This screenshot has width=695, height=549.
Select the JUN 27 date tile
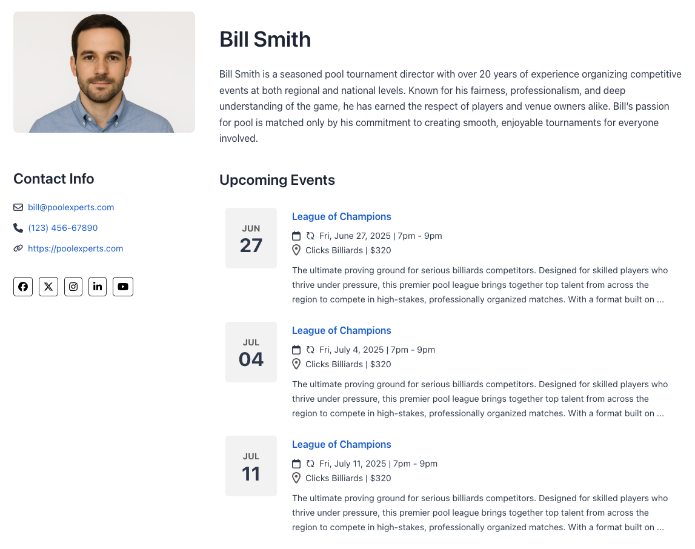[x=251, y=238]
